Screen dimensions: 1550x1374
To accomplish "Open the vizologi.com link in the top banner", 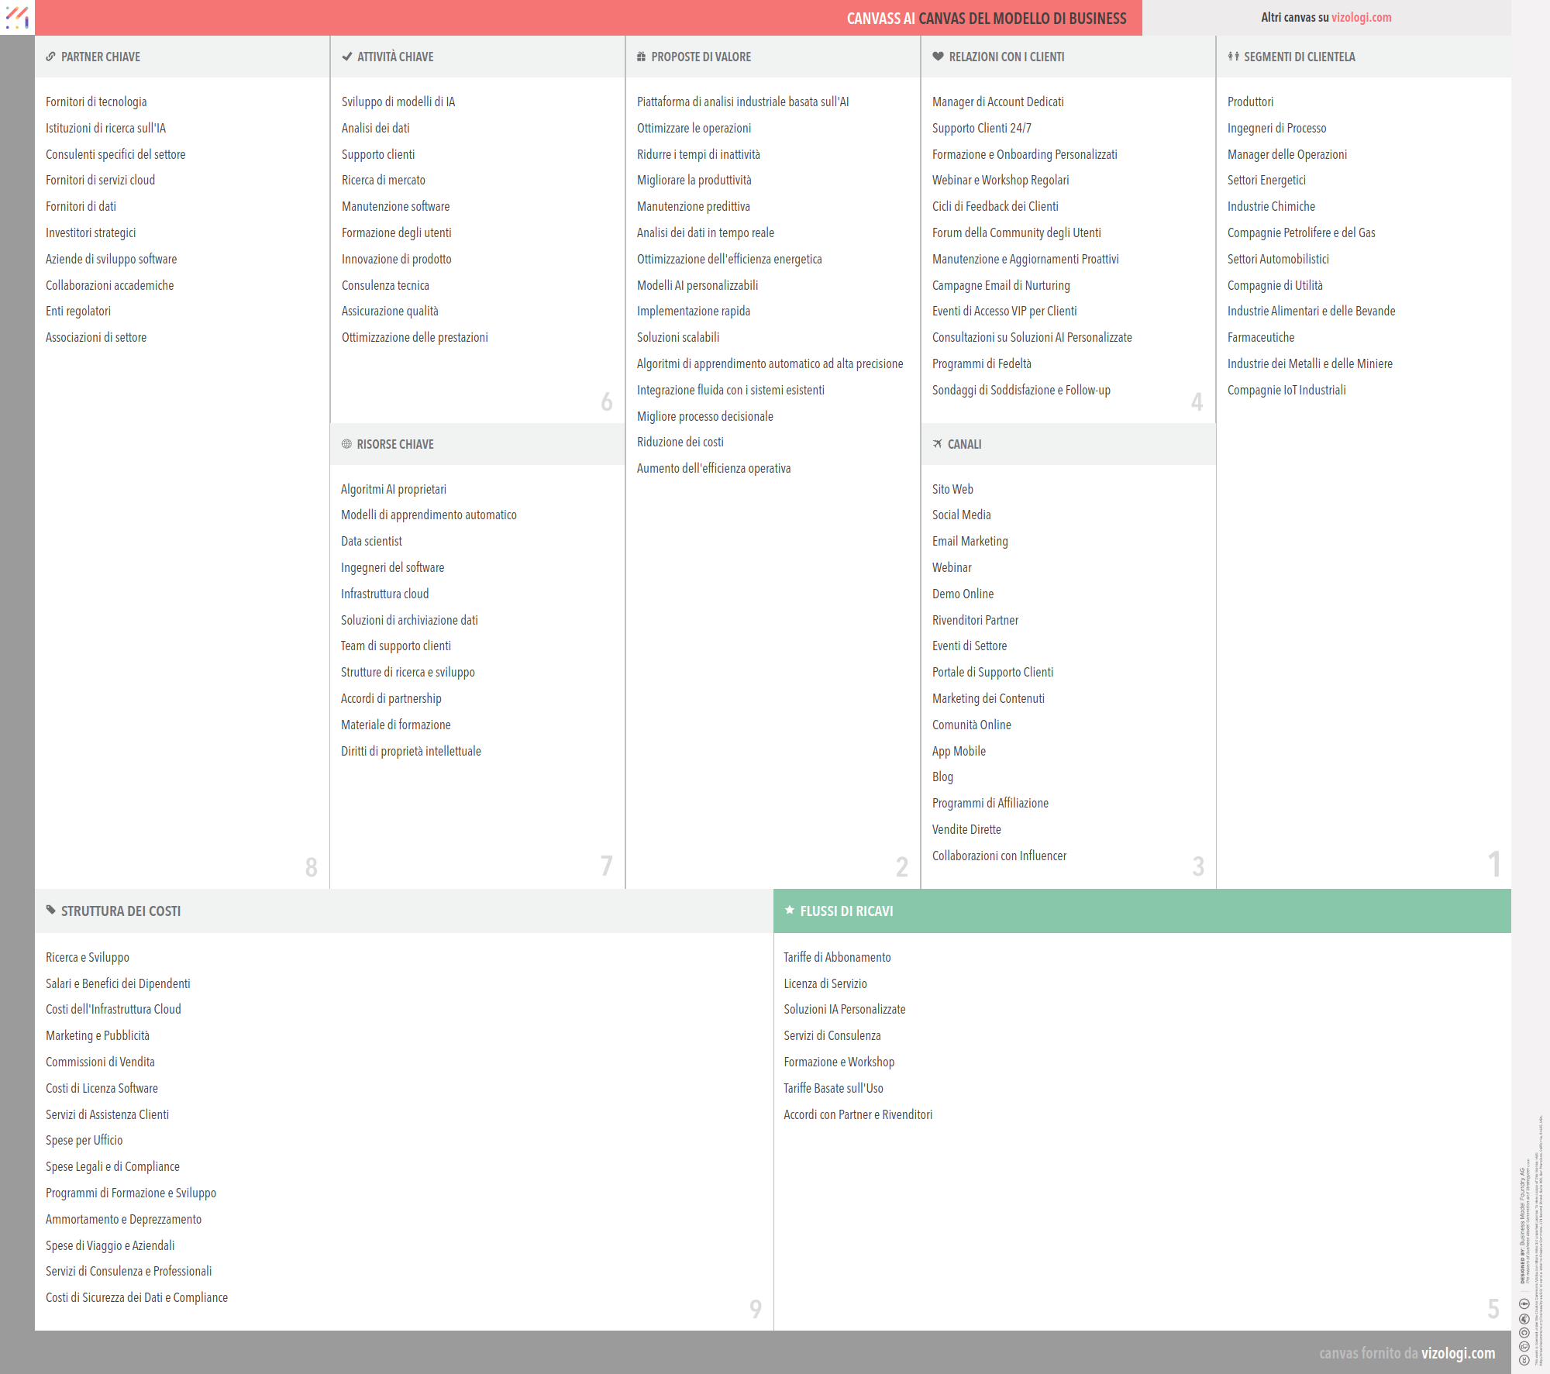I will coord(1360,17).
